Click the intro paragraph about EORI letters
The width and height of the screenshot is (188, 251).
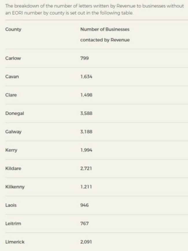click(x=94, y=9)
